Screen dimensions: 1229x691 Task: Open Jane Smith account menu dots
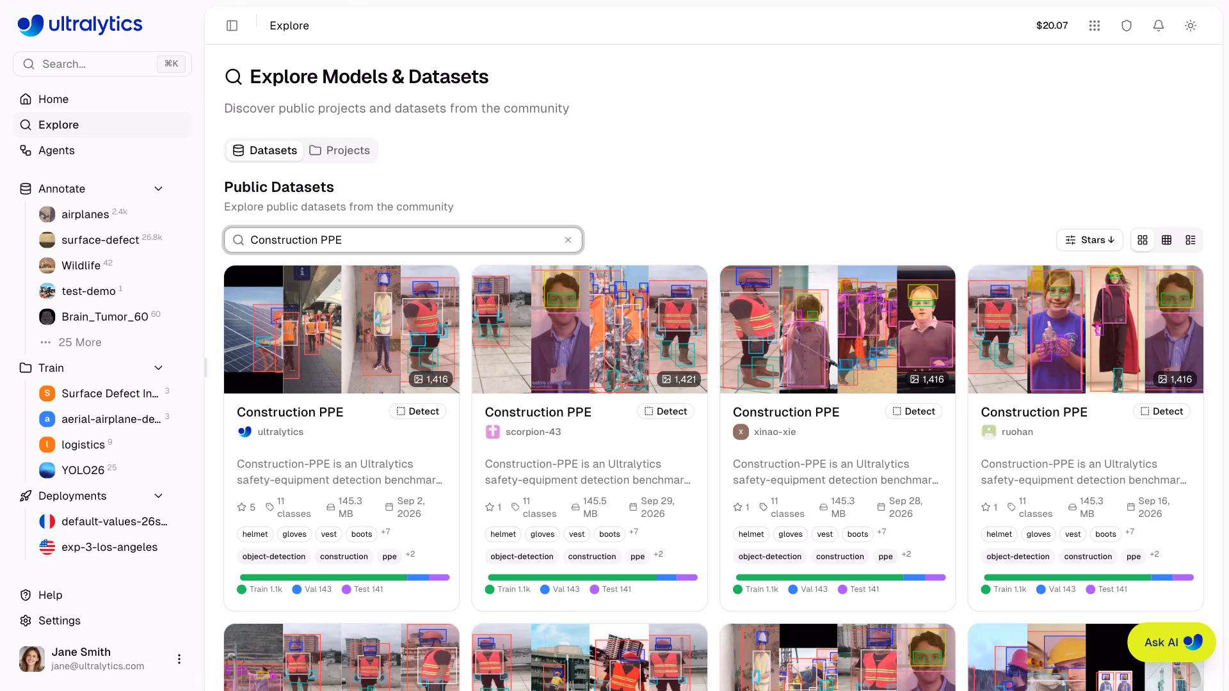(x=179, y=659)
